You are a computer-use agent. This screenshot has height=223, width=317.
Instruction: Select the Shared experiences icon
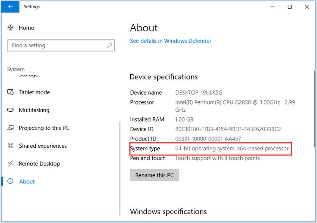[x=11, y=146]
